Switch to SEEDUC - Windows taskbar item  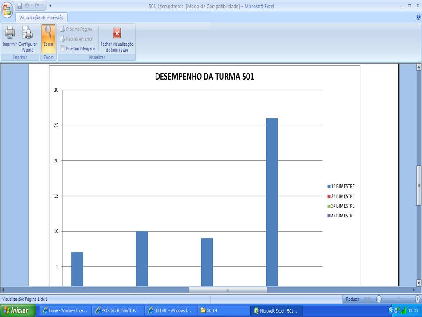click(171, 310)
